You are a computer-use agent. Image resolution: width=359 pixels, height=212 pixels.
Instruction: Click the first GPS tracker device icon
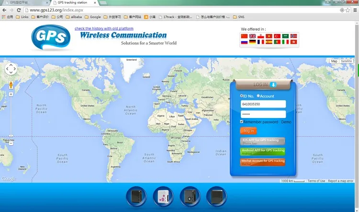[136, 197]
